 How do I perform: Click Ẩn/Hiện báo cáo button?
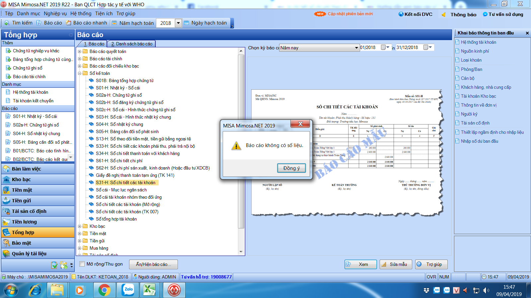coord(153,264)
